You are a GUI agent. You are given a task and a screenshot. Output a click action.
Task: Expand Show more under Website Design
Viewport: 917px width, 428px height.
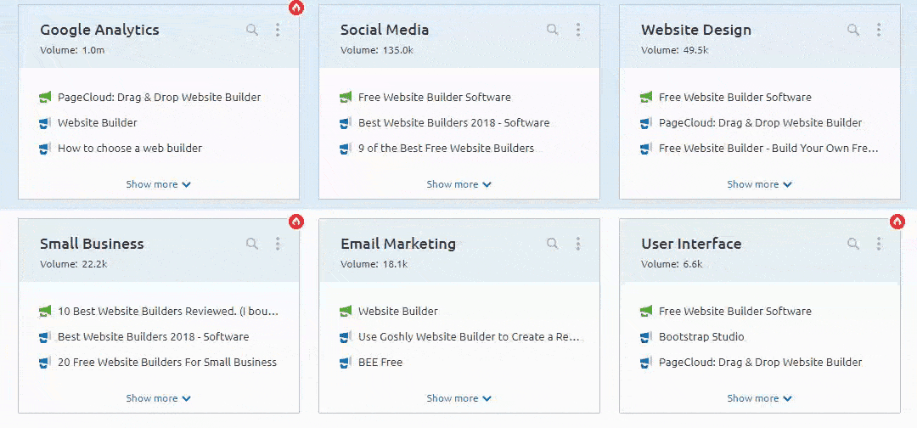point(759,184)
